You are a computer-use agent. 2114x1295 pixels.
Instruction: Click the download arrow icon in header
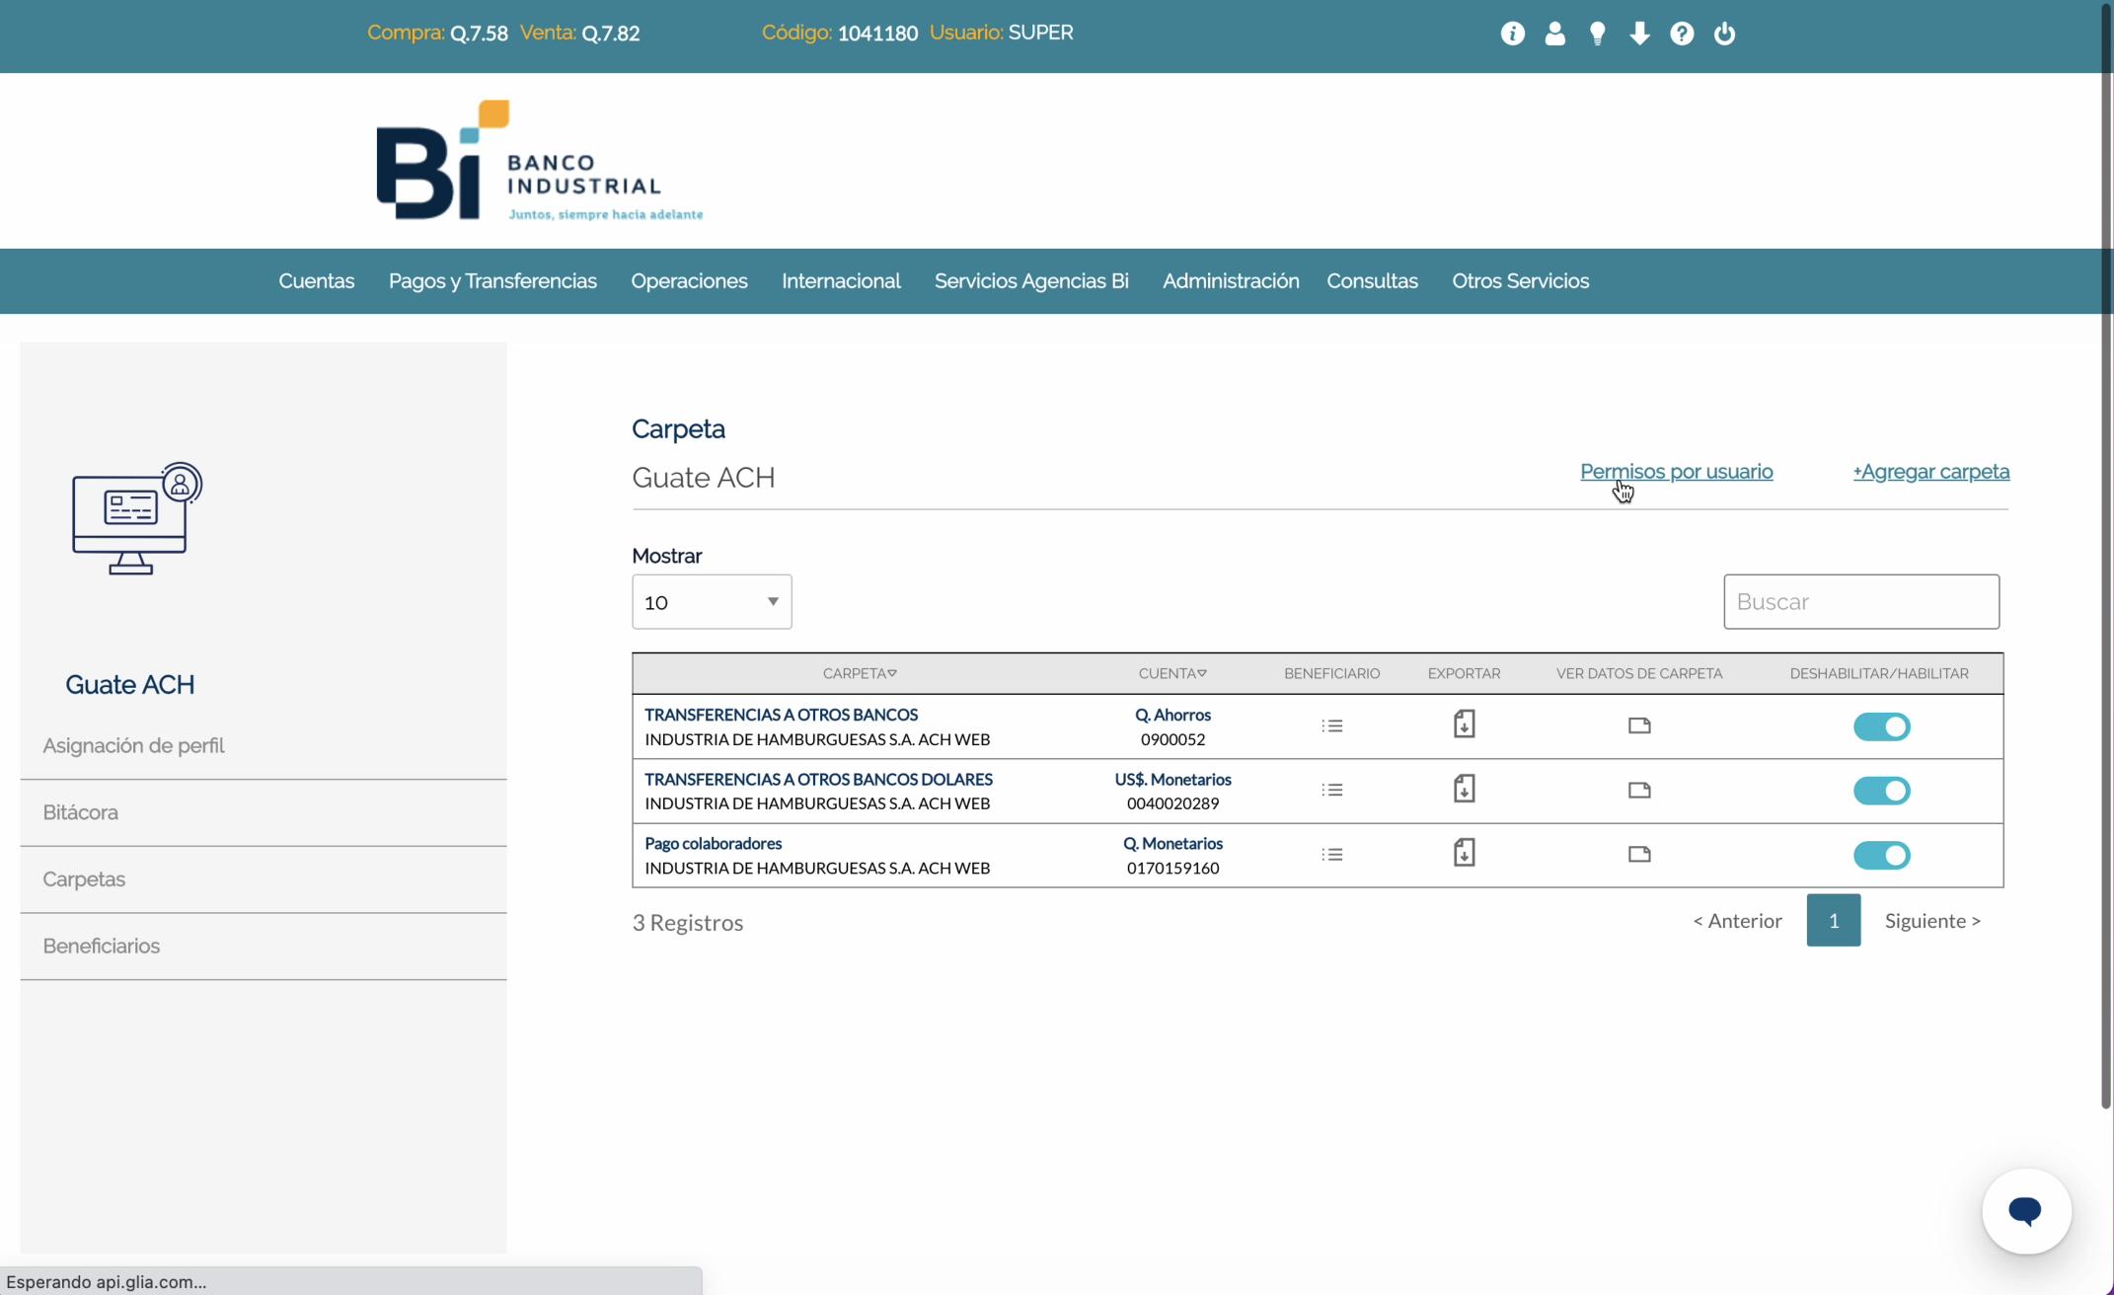pos(1639,34)
